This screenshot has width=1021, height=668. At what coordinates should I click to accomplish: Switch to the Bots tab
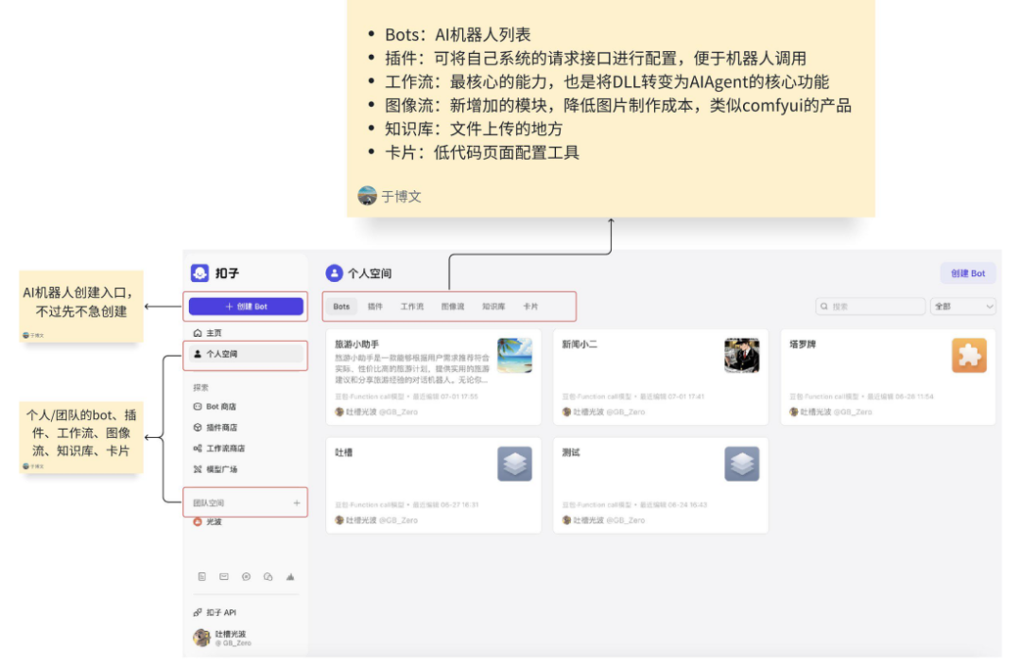341,307
